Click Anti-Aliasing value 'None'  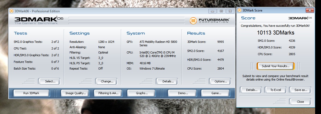102,47
